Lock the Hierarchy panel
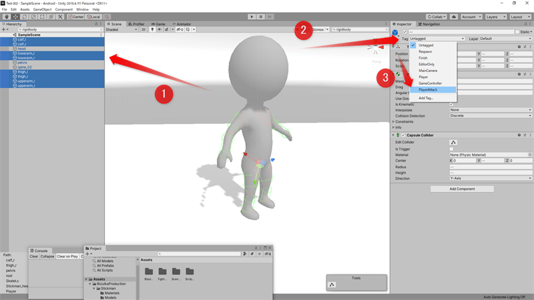 [x=96, y=24]
